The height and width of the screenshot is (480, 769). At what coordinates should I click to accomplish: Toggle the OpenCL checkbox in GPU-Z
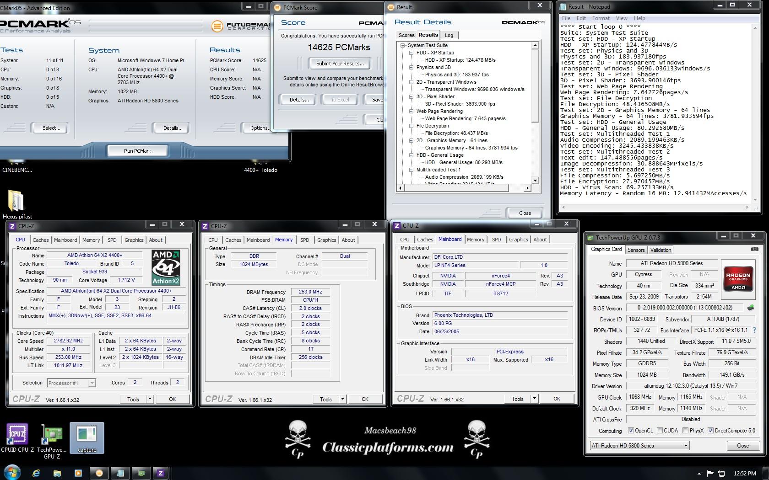[x=631, y=431]
